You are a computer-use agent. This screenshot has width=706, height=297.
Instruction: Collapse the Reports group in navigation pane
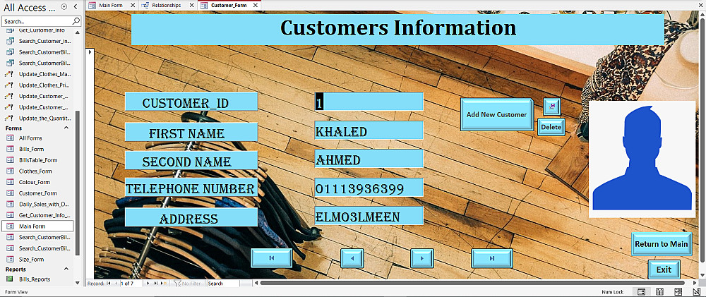click(x=66, y=269)
